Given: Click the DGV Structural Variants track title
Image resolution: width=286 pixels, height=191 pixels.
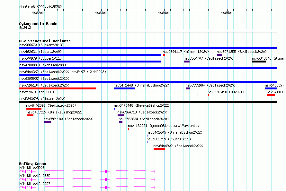Looking at the screenshot, I should 45,41.
